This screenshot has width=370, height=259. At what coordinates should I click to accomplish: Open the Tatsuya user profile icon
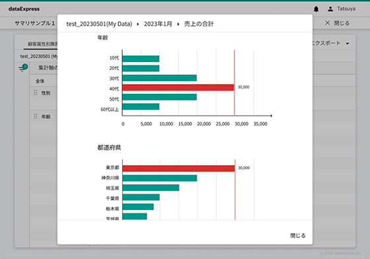pyautogui.click(x=330, y=9)
